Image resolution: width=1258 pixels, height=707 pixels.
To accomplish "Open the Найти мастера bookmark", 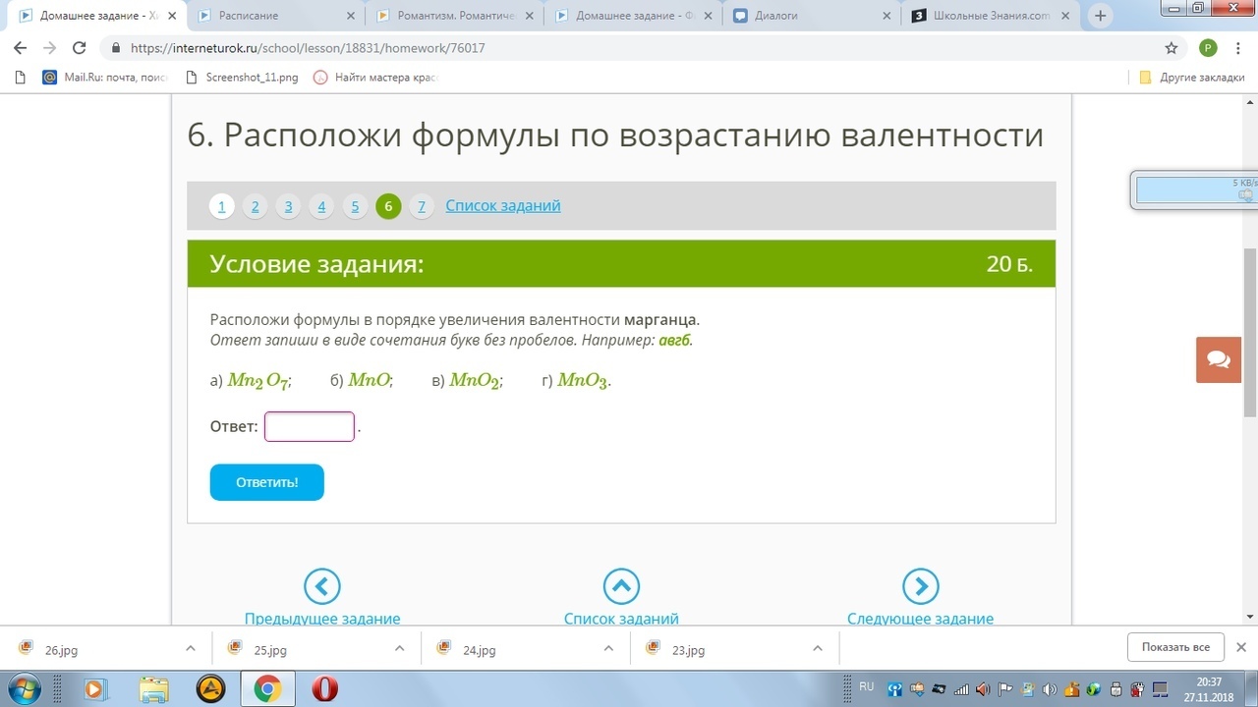I will [374, 78].
